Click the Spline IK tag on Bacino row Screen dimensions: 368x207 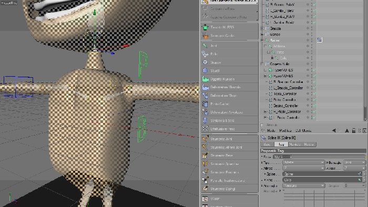point(320,40)
